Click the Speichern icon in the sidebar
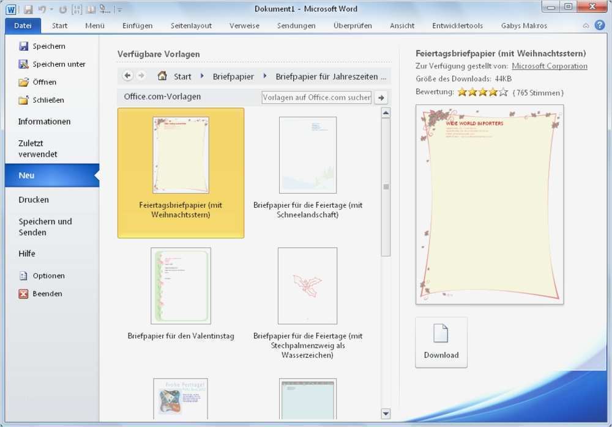This screenshot has width=612, height=427. click(24, 46)
